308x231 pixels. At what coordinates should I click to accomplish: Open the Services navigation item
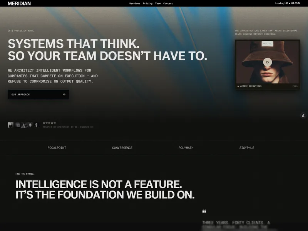pyautogui.click(x=134, y=3)
